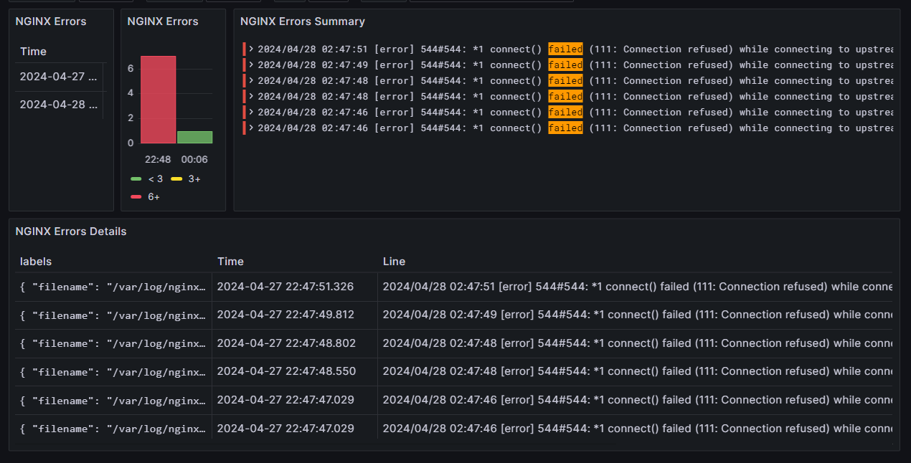Expand the 02:47:49 log line chevron
The height and width of the screenshot is (463, 911).
251,65
